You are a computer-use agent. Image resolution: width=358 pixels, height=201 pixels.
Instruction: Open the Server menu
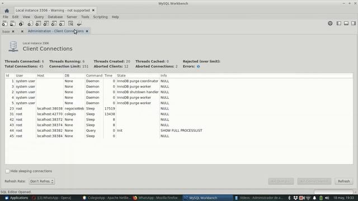click(x=72, y=17)
